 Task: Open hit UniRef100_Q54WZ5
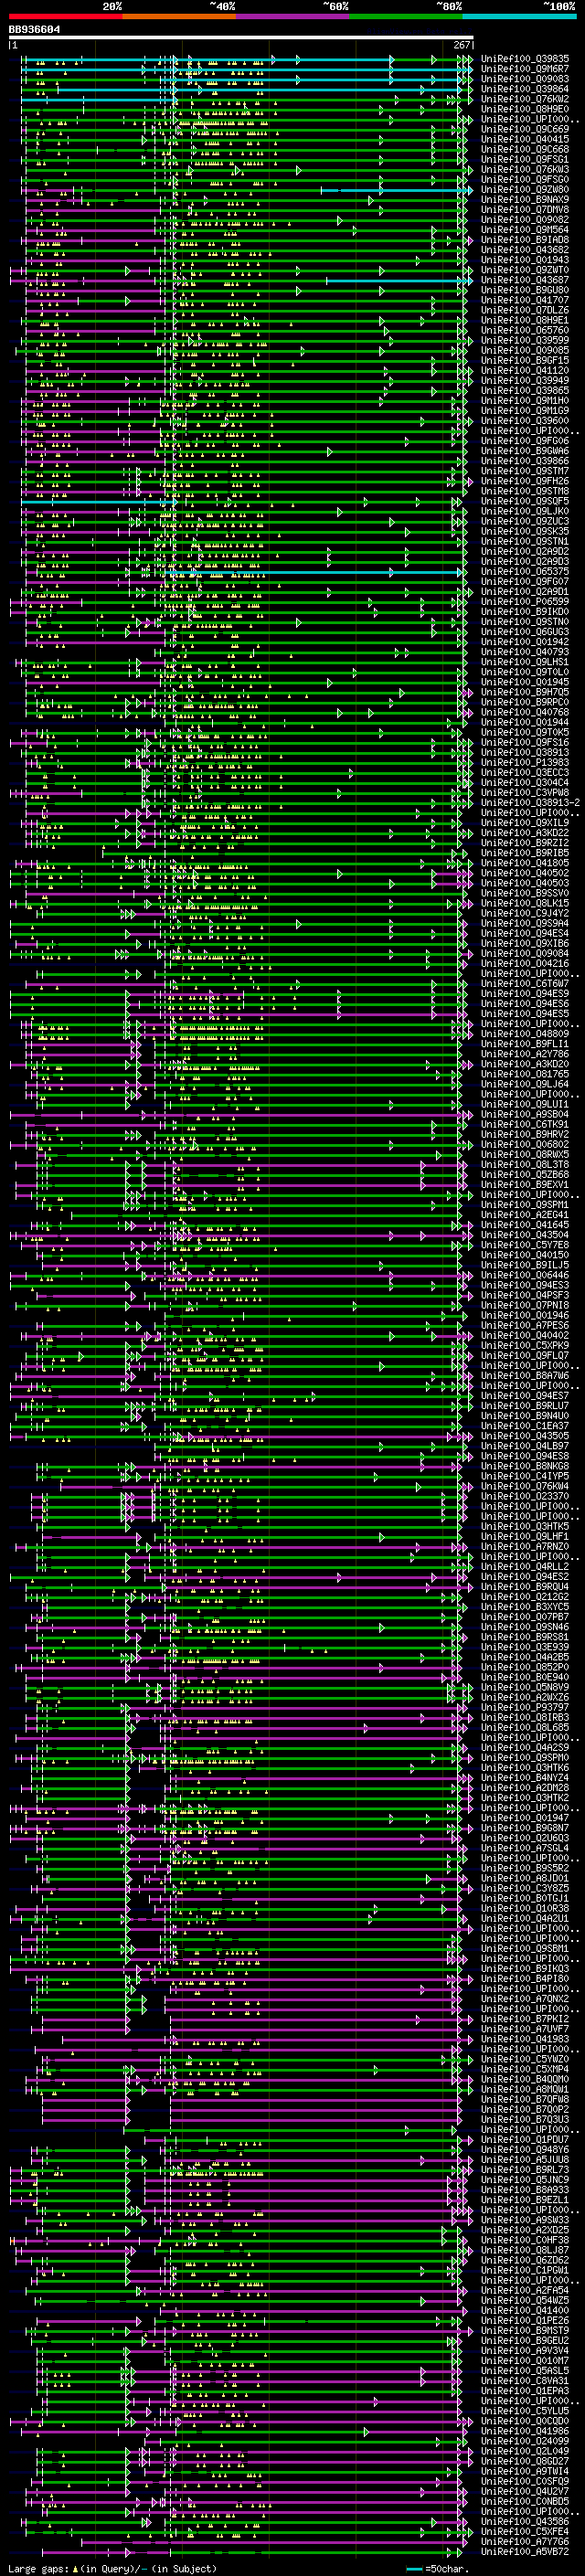pyautogui.click(x=525, y=2301)
